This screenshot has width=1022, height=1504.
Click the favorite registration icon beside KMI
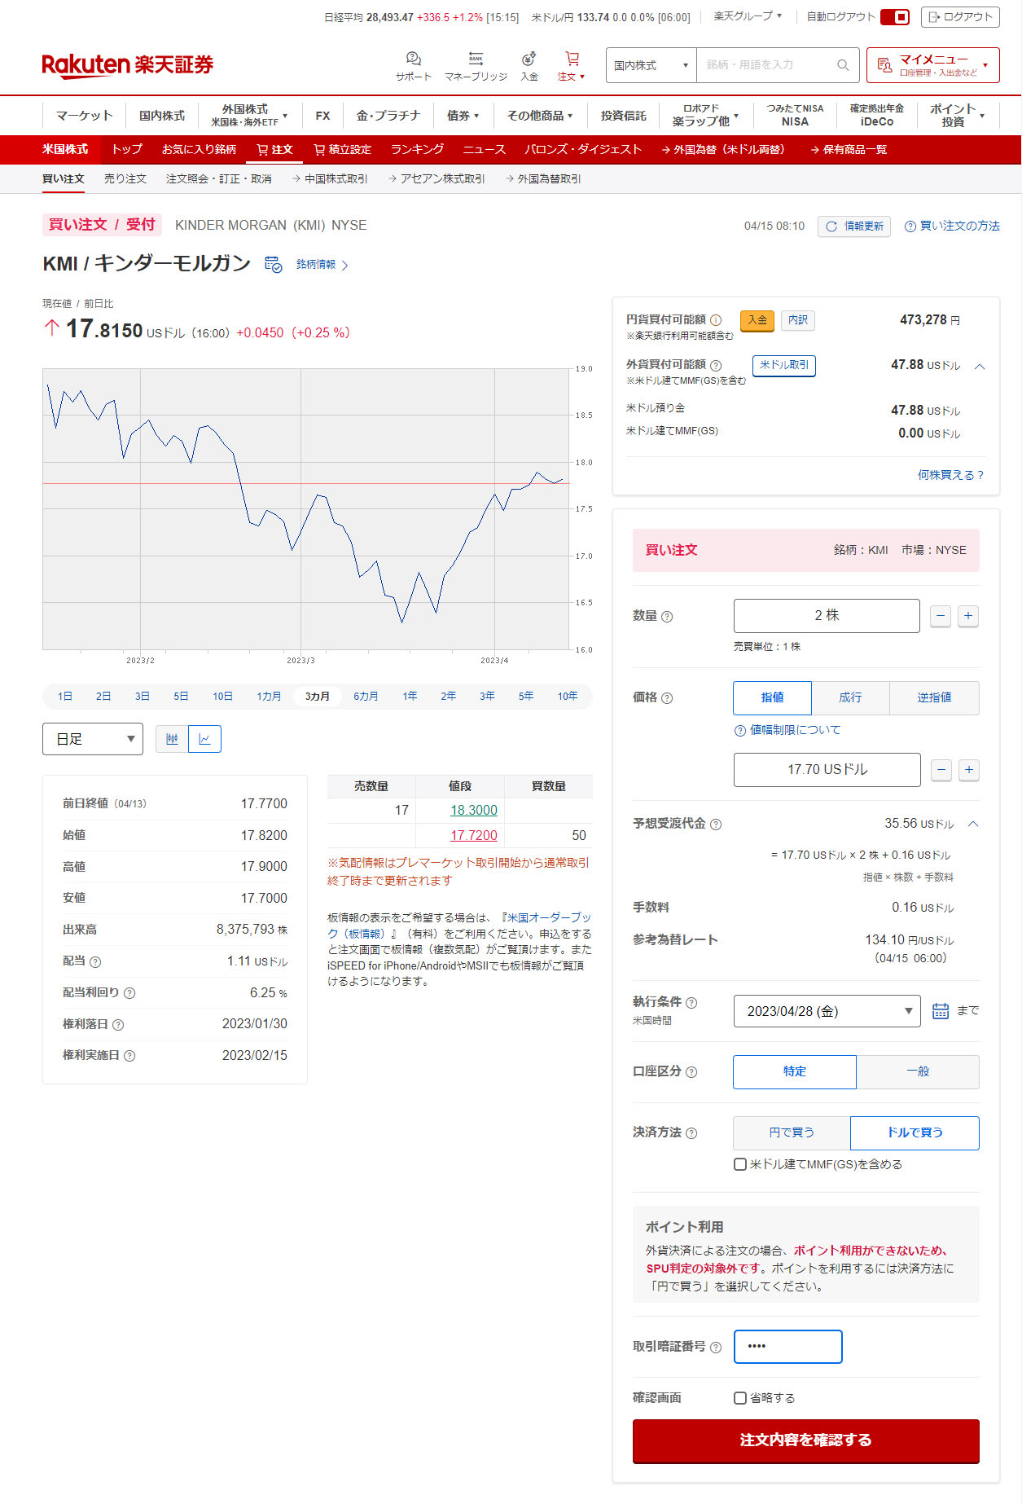tap(273, 265)
